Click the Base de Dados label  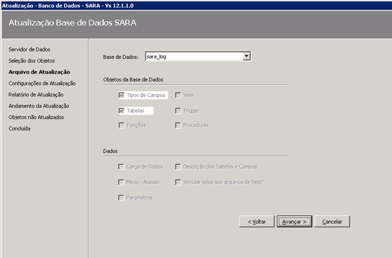(x=121, y=57)
